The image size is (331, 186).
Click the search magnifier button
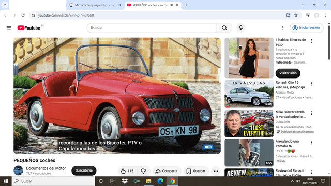[x=224, y=28]
